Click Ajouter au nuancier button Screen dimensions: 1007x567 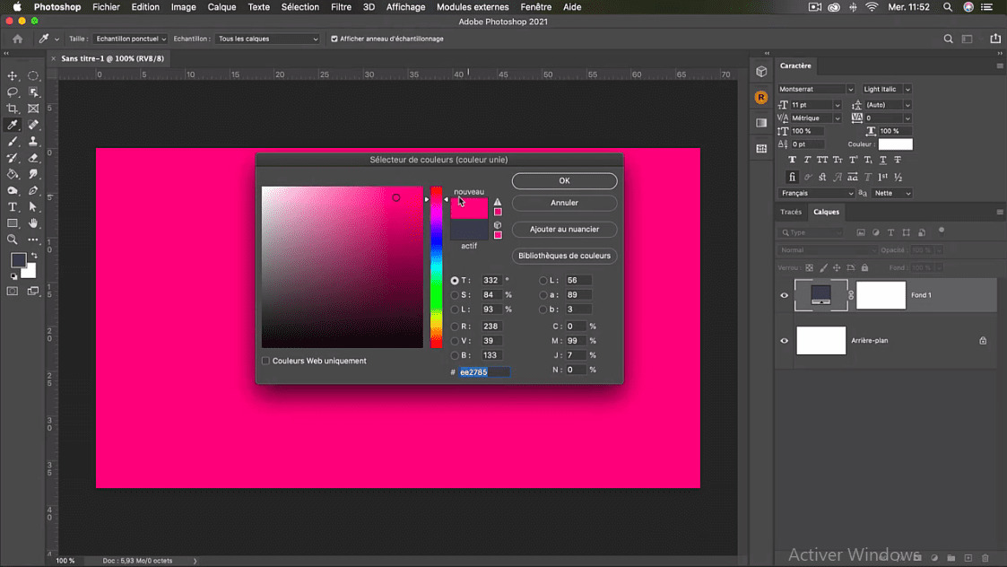pyautogui.click(x=565, y=230)
